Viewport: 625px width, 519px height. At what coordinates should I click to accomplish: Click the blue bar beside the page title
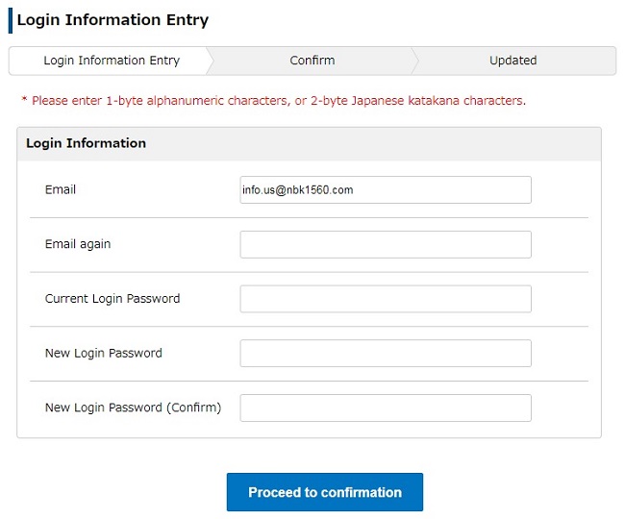tap(11, 20)
